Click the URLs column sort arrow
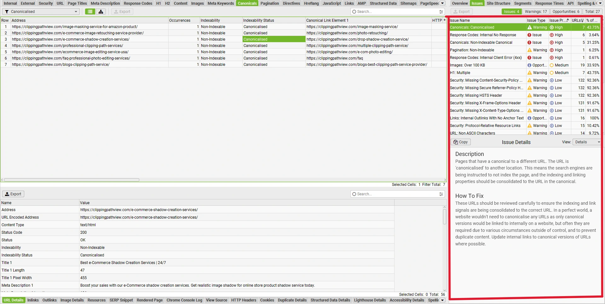The height and width of the screenshot is (304, 605). [x=582, y=20]
